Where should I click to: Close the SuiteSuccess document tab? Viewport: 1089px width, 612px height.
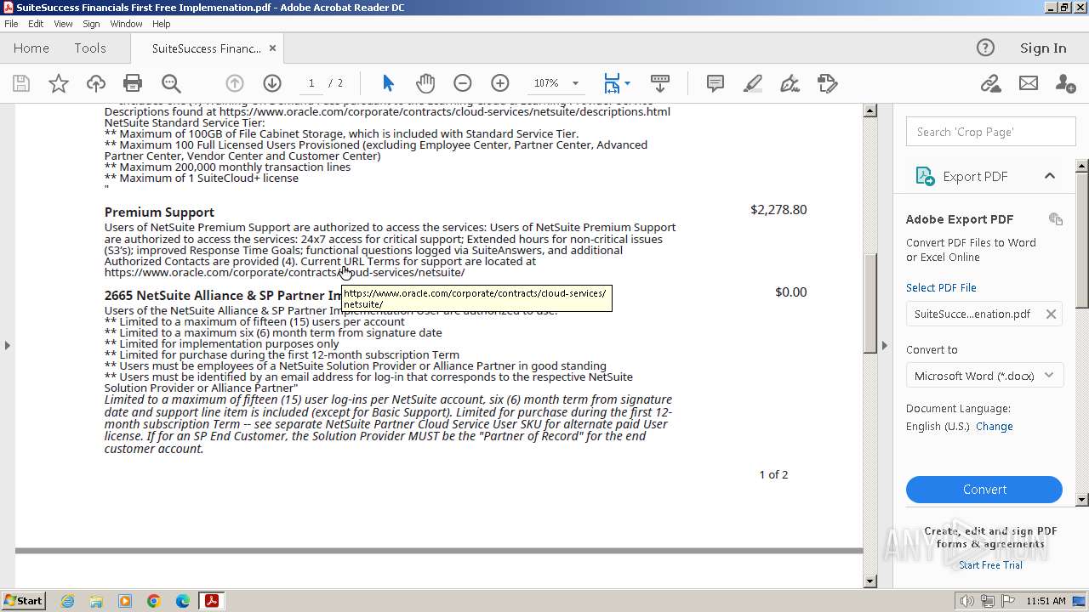click(272, 48)
